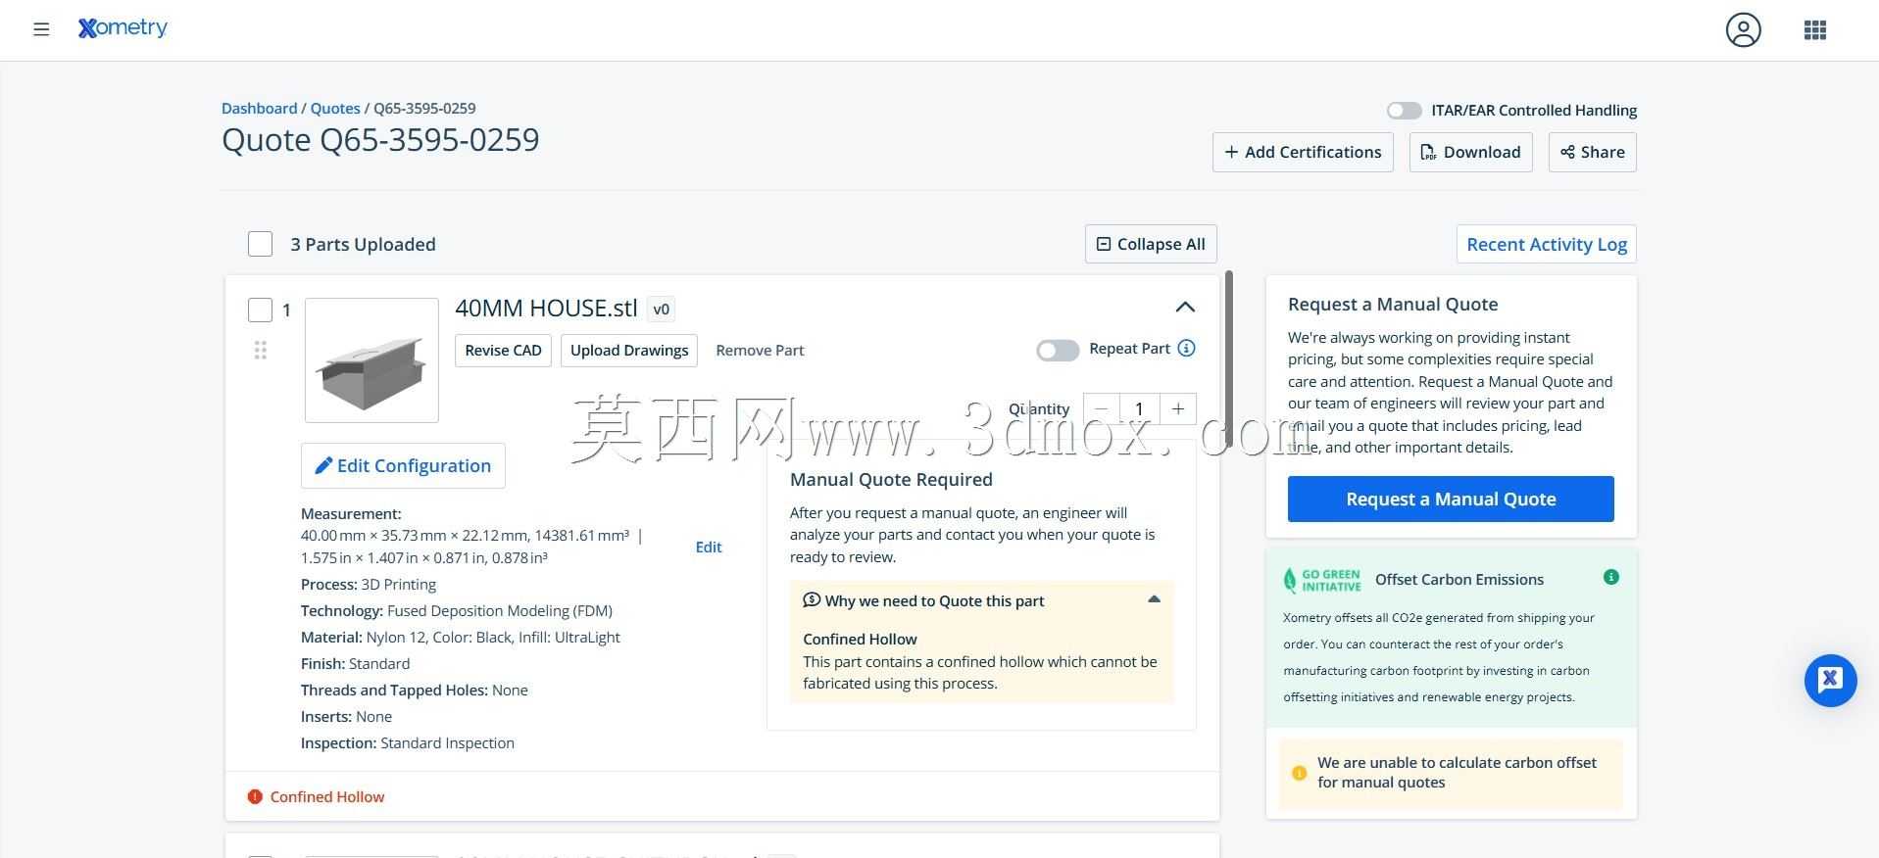This screenshot has height=858, width=1879.
Task: Click the yellow carbon offset warning icon
Action: click(1299, 773)
